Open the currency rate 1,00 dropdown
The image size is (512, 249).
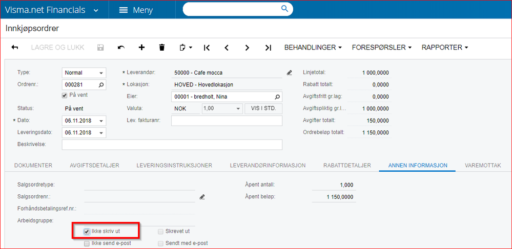point(239,109)
